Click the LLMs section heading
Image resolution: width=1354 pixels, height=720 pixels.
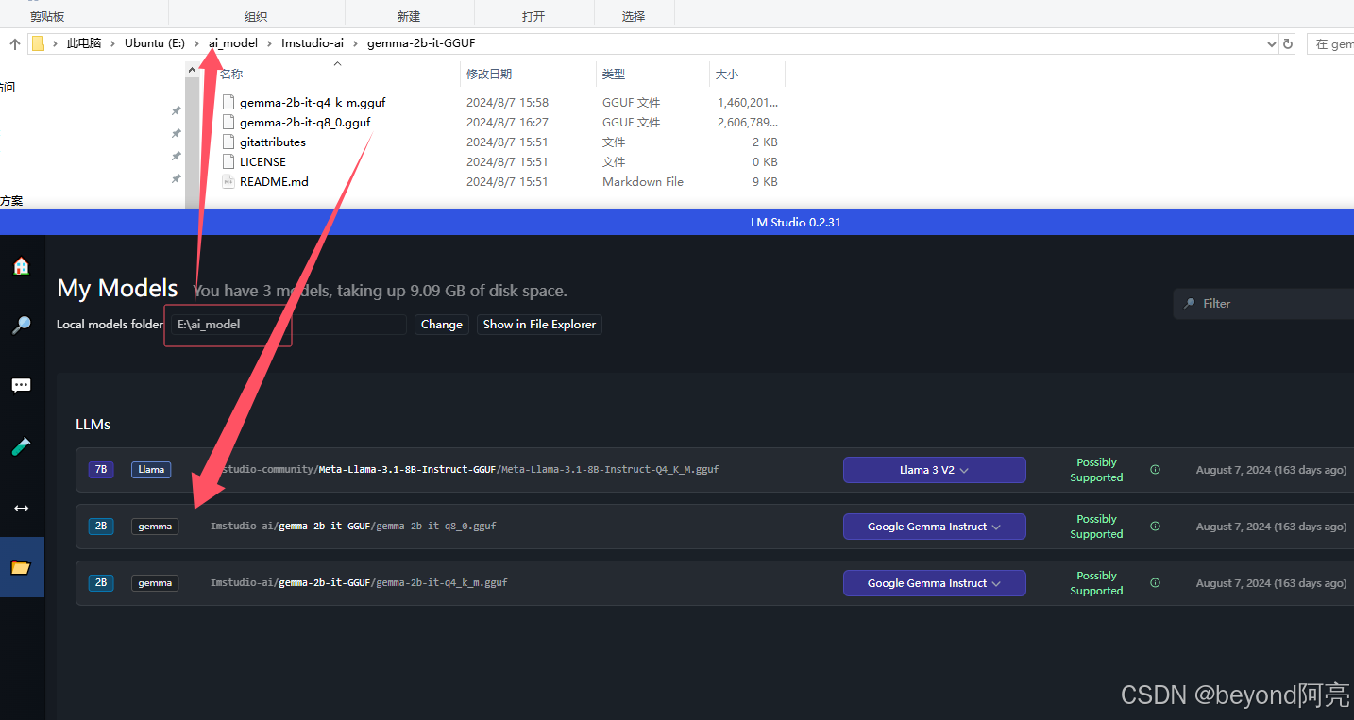93,425
